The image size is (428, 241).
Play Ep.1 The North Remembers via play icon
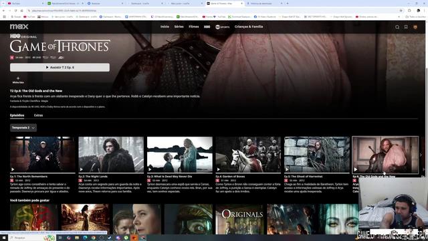point(13,169)
